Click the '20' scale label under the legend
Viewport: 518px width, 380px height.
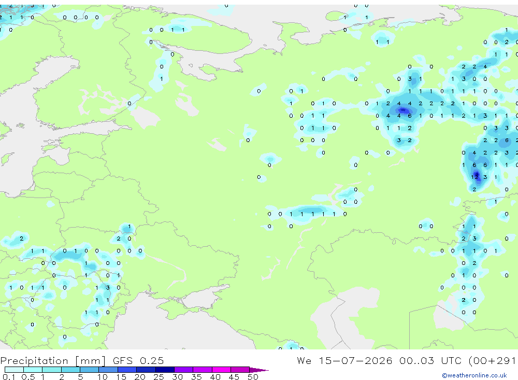140,377
